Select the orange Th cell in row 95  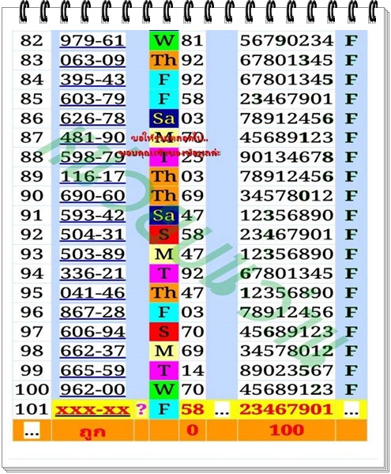pyautogui.click(x=164, y=292)
